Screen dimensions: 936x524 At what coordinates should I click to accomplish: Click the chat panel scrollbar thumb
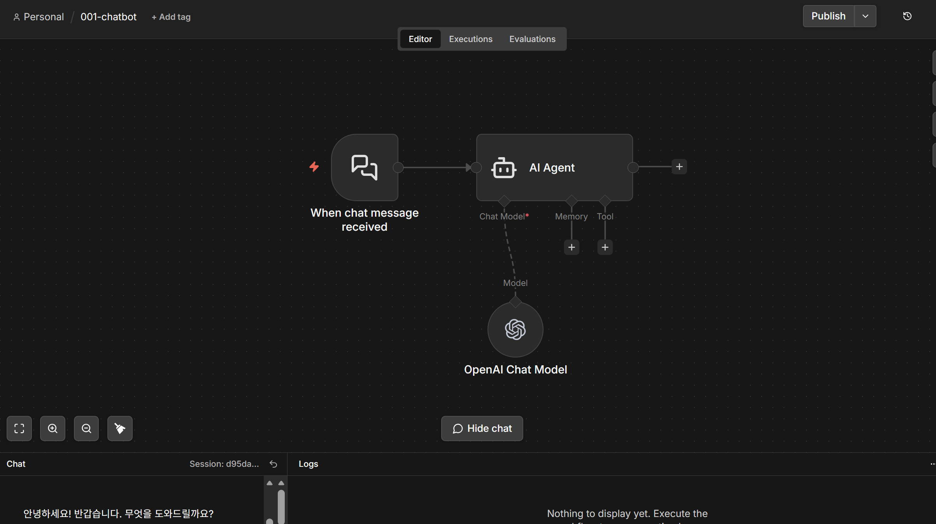[x=281, y=505]
